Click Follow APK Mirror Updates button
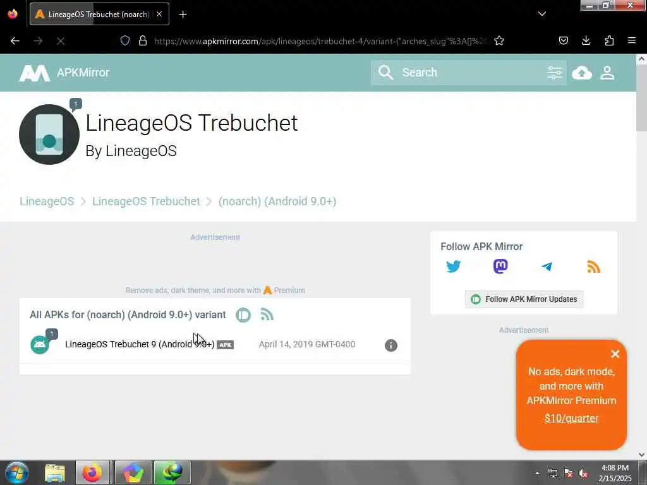This screenshot has width=647, height=485. pyautogui.click(x=524, y=299)
